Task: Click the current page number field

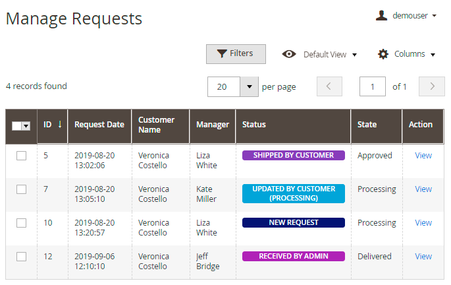Action: click(373, 86)
